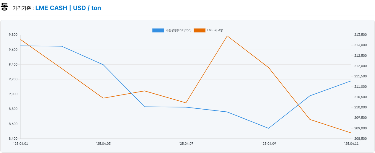Click the blue line's lowest point
Screen dimensions: 375x153
click(268, 128)
